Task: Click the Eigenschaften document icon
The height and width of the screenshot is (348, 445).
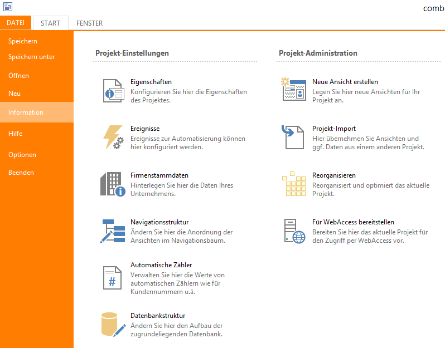Action: pyautogui.click(x=113, y=90)
